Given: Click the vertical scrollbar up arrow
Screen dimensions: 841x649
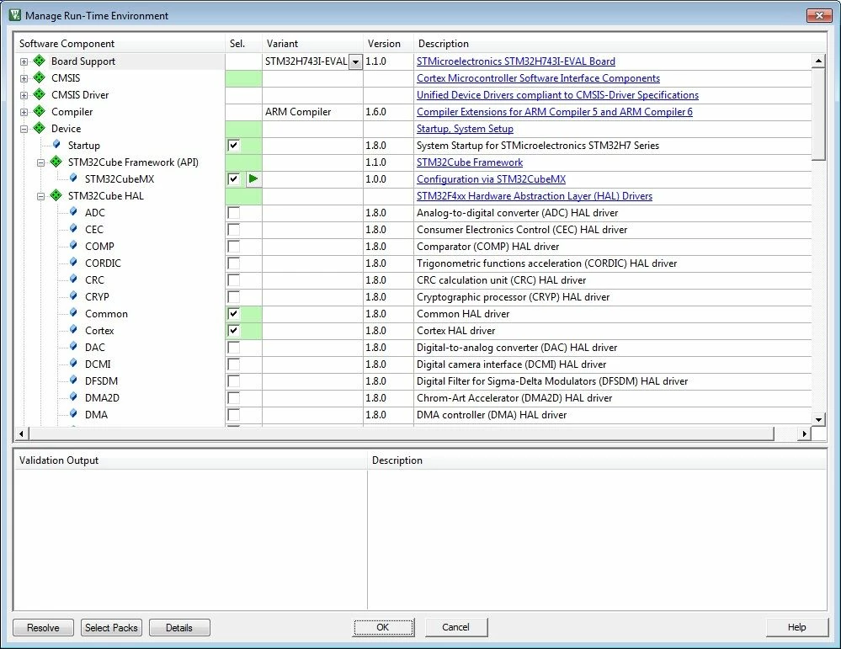Looking at the screenshot, I should pyautogui.click(x=818, y=61).
